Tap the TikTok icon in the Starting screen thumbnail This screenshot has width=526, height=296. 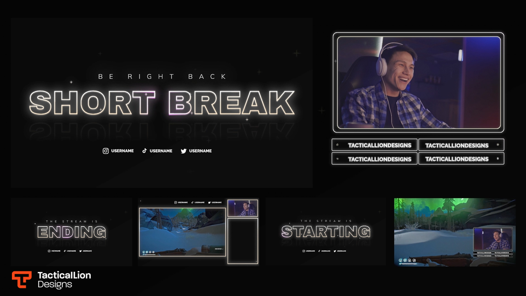[x=320, y=251]
